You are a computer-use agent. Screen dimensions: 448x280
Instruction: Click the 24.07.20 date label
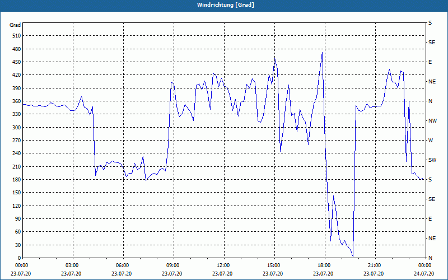(x=424, y=273)
